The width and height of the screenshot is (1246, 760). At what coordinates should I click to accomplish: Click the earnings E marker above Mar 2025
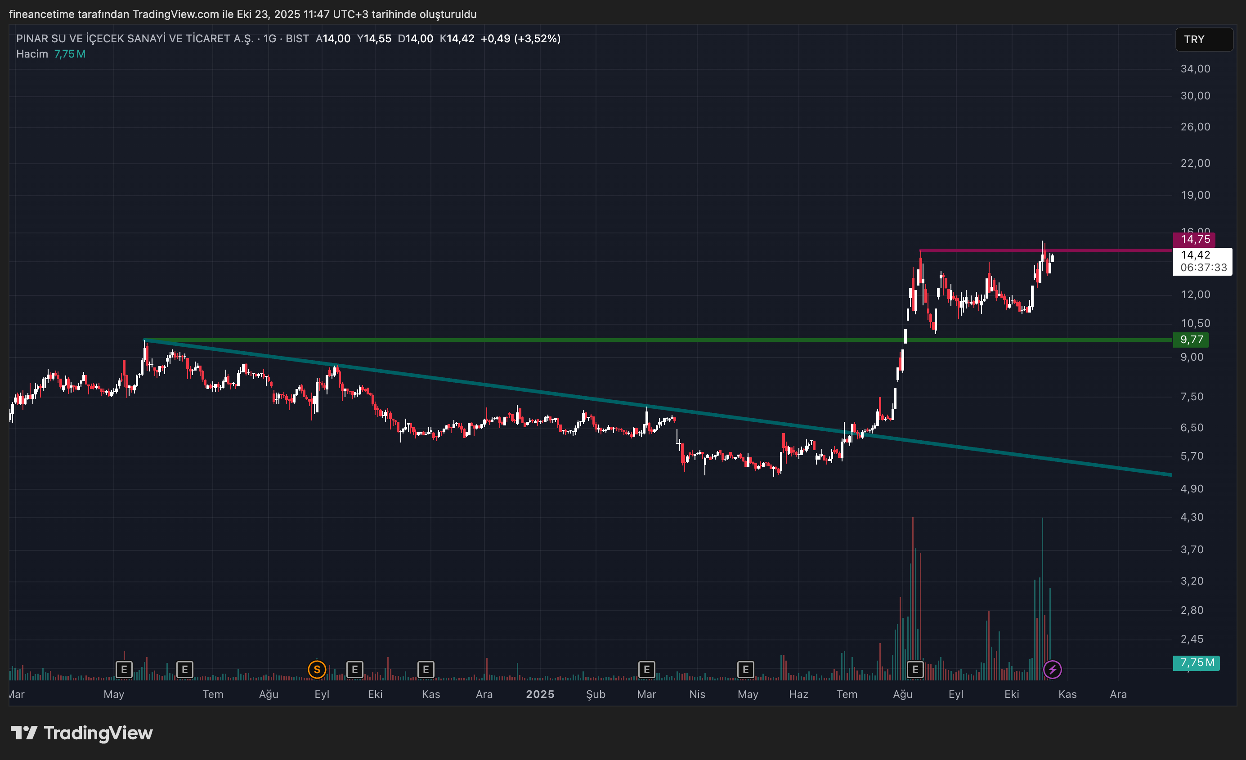click(x=646, y=670)
